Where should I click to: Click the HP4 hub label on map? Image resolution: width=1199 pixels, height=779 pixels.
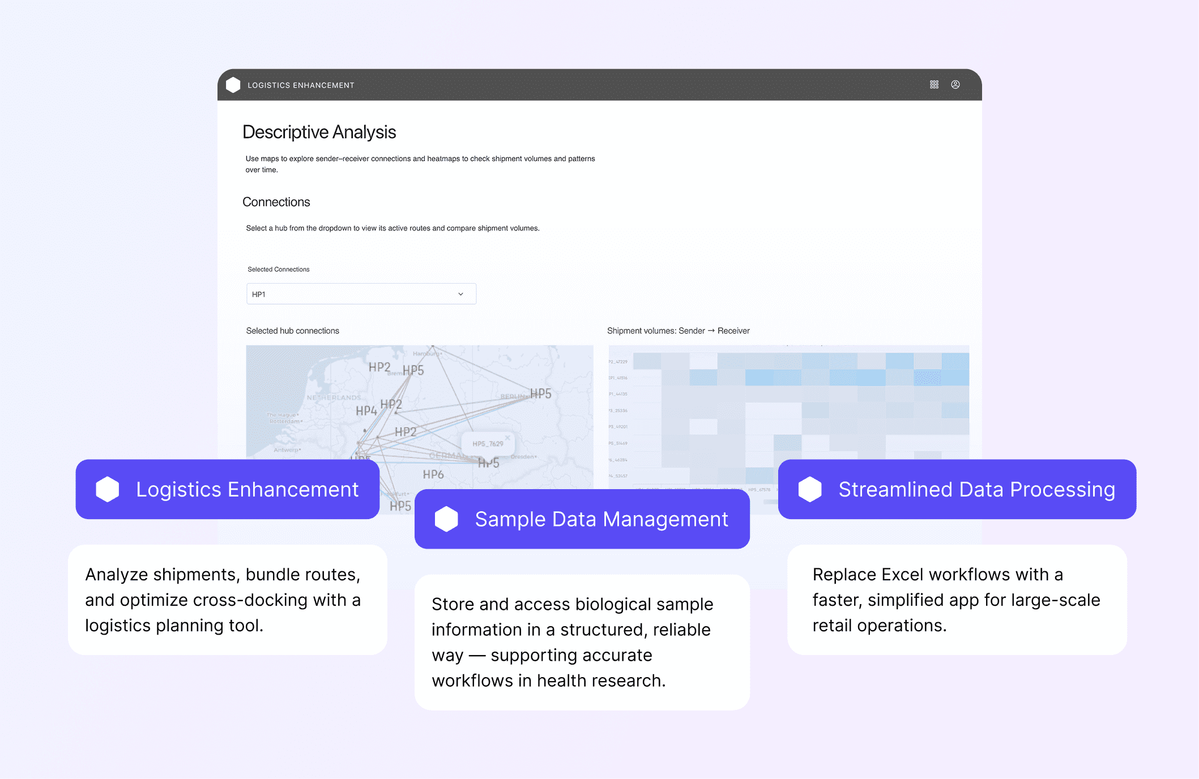coord(366,410)
